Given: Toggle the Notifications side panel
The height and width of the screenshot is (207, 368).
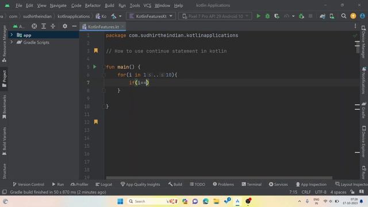Looking at the screenshot, I should pyautogui.click(x=364, y=80).
